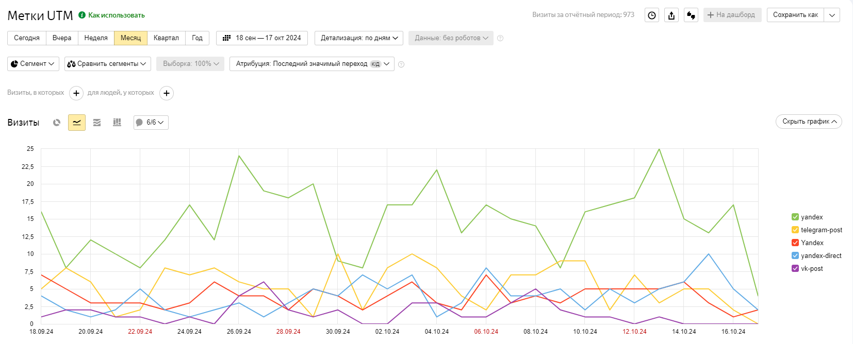Screen dimensions: 853x344
Task: Open the date range picker 18 сен — 17 окт
Action: pos(262,38)
